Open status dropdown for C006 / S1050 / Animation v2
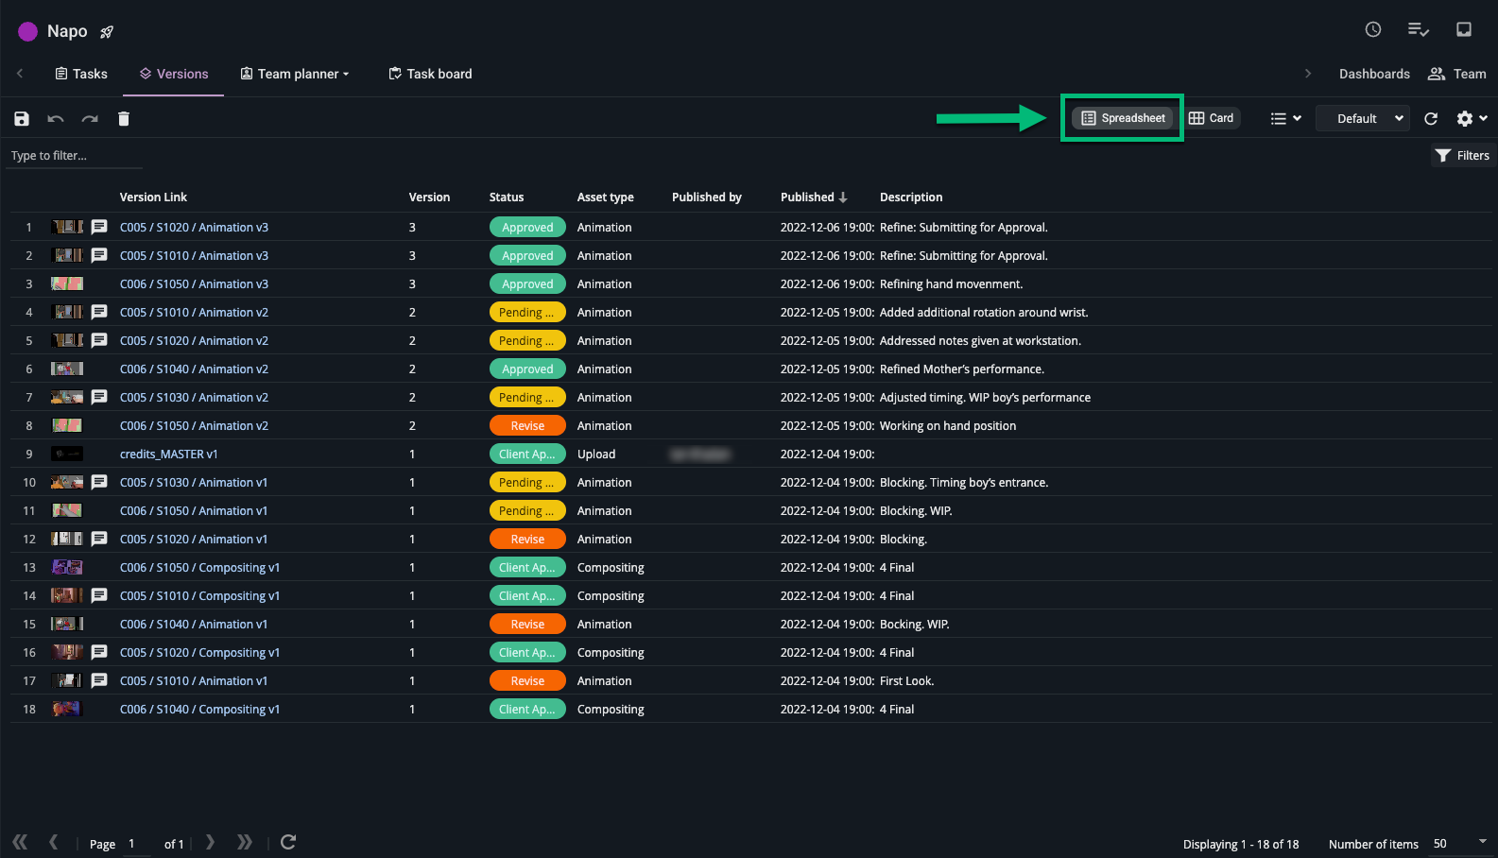This screenshot has height=858, width=1498. pyautogui.click(x=527, y=425)
